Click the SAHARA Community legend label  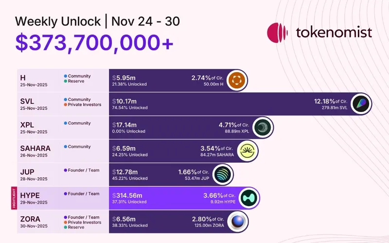click(x=79, y=147)
